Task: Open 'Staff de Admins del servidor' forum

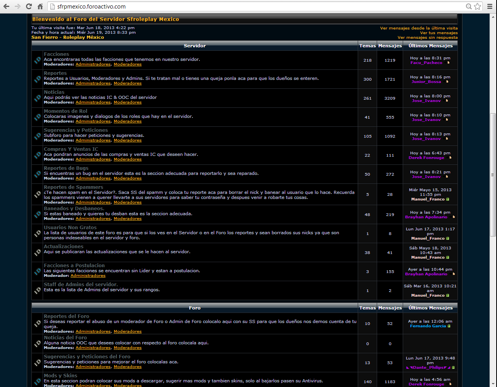Action: [81, 285]
